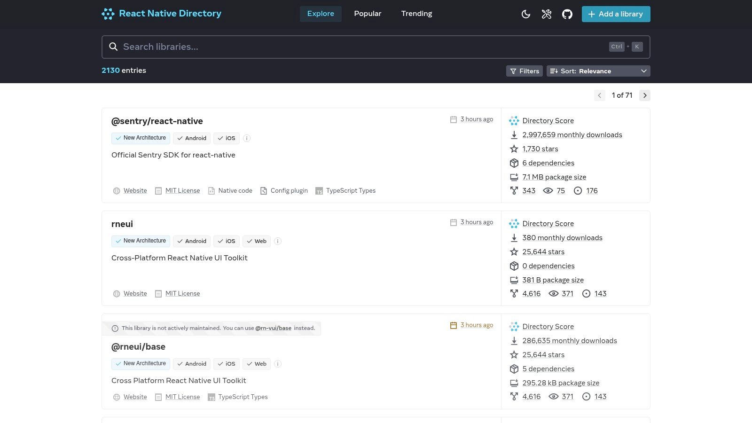Click the New Architecture badge on rneui
The height and width of the screenshot is (423, 752).
click(x=141, y=241)
